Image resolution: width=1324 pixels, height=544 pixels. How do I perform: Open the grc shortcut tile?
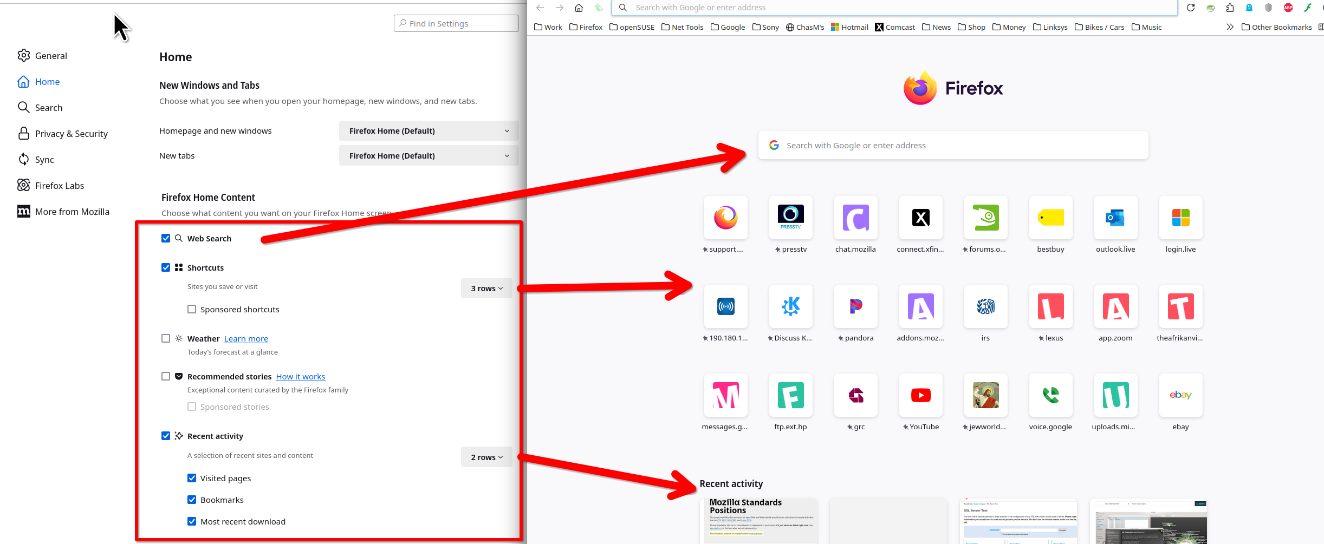(x=856, y=395)
